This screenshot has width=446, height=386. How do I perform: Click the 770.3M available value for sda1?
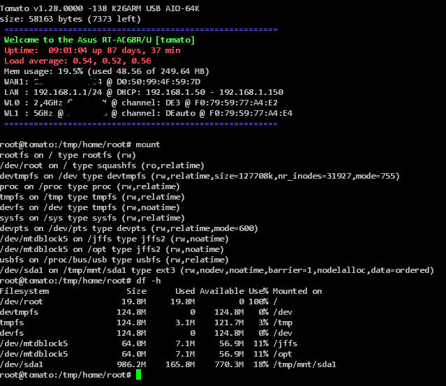(229, 364)
